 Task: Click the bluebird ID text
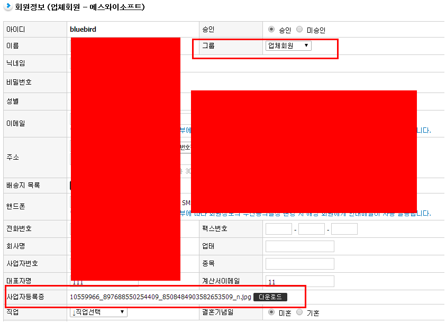pos(83,30)
